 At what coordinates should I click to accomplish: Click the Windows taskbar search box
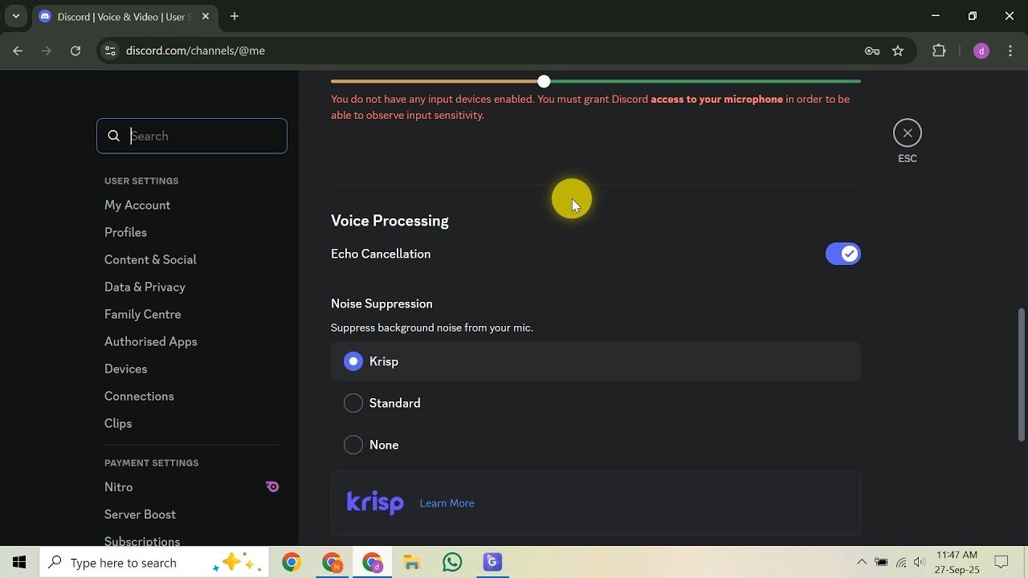[x=153, y=563]
